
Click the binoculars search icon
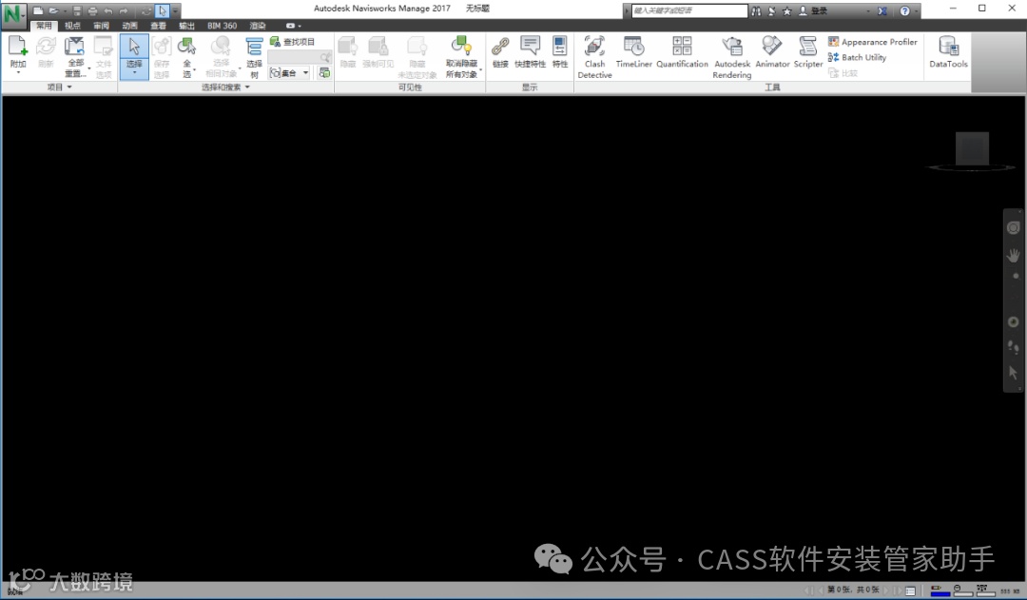click(757, 11)
